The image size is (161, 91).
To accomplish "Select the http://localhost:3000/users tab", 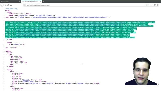I will click(x=31, y=2).
